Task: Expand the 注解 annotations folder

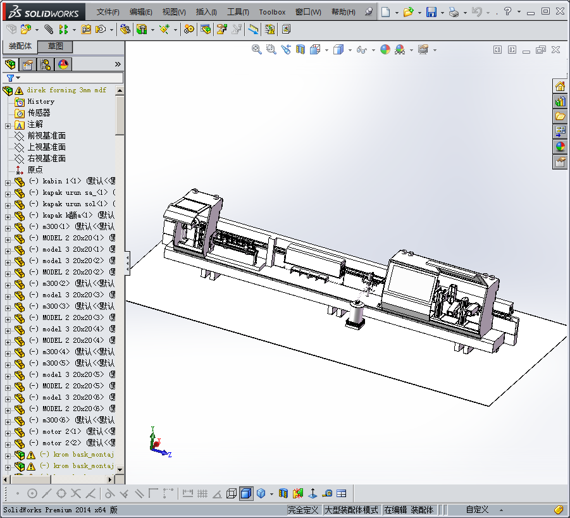Action: click(8, 125)
